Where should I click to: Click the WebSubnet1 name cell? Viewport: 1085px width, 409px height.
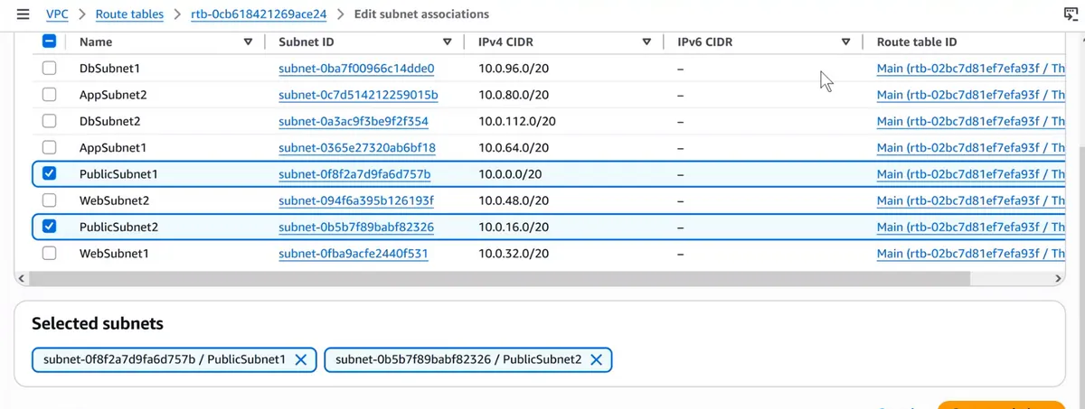113,254
